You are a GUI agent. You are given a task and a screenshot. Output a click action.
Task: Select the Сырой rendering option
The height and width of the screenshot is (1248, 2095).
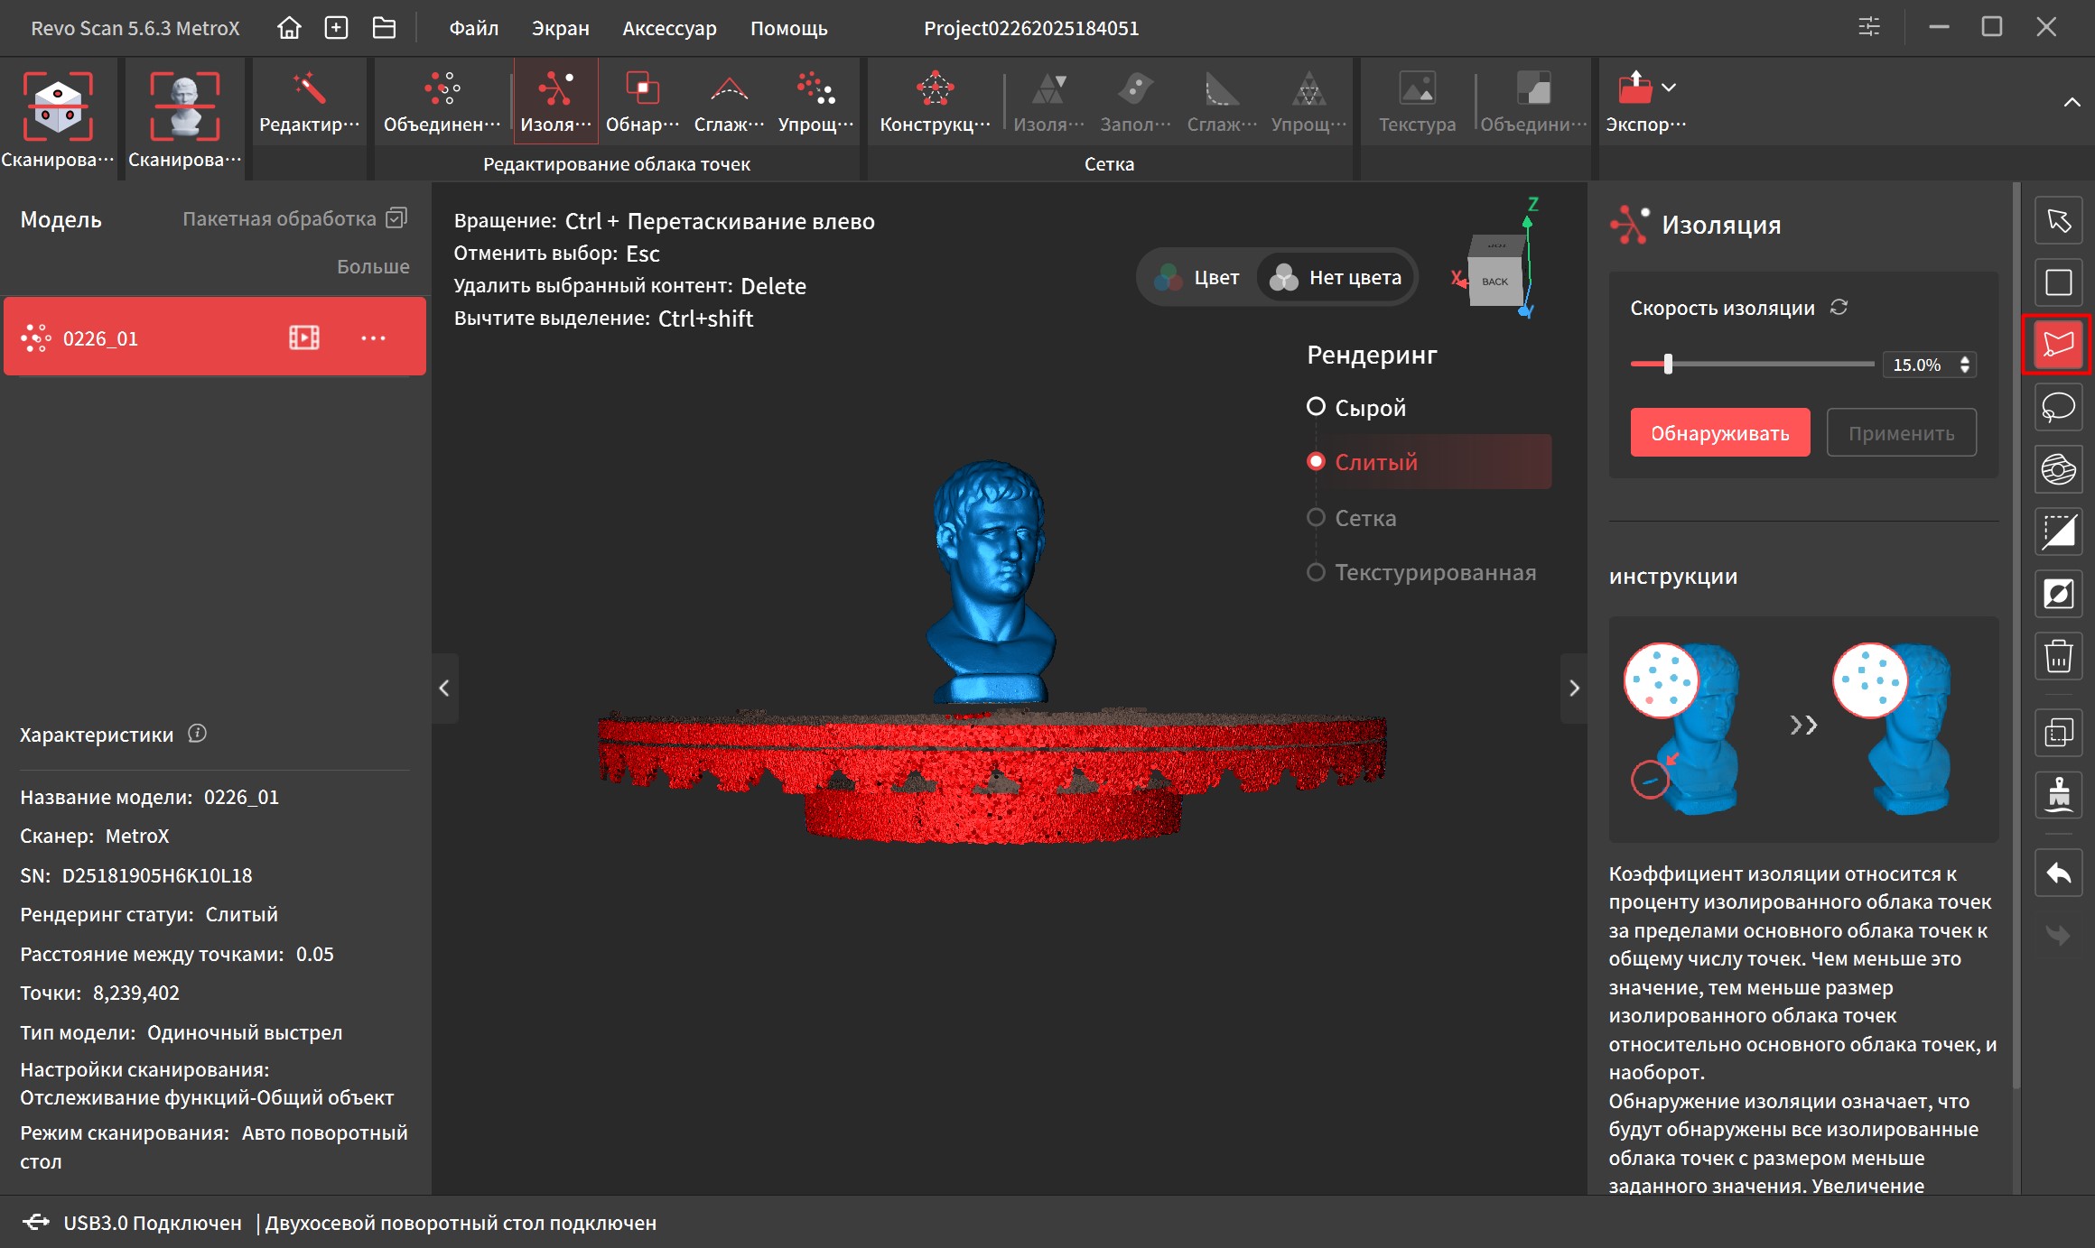pos(1316,407)
